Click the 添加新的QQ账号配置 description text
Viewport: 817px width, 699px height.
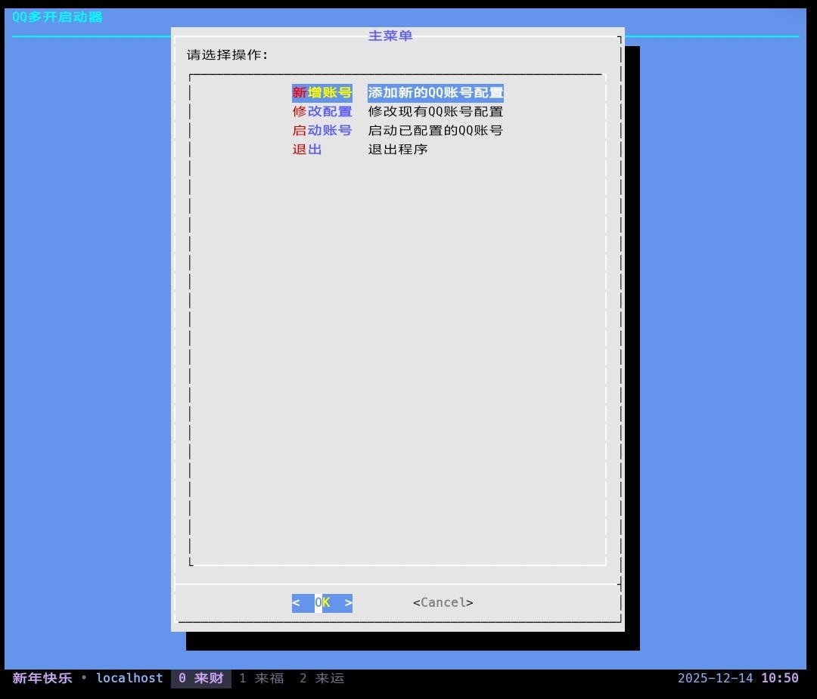[436, 93]
